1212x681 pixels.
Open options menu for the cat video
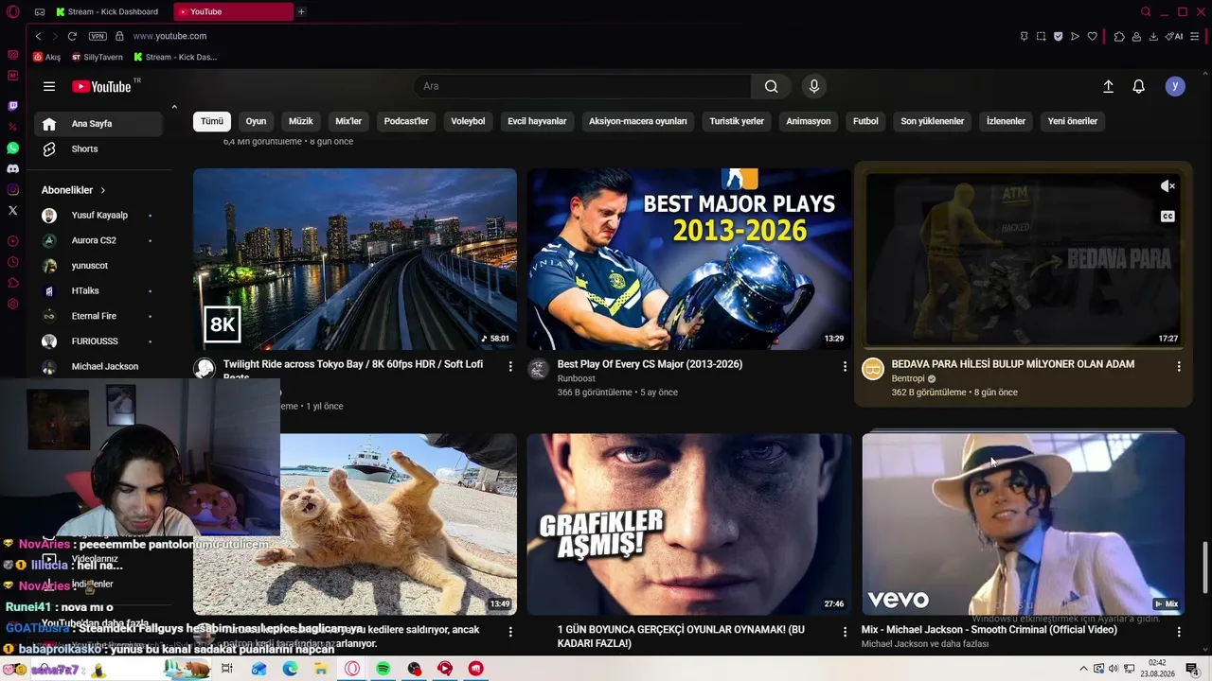(x=510, y=631)
